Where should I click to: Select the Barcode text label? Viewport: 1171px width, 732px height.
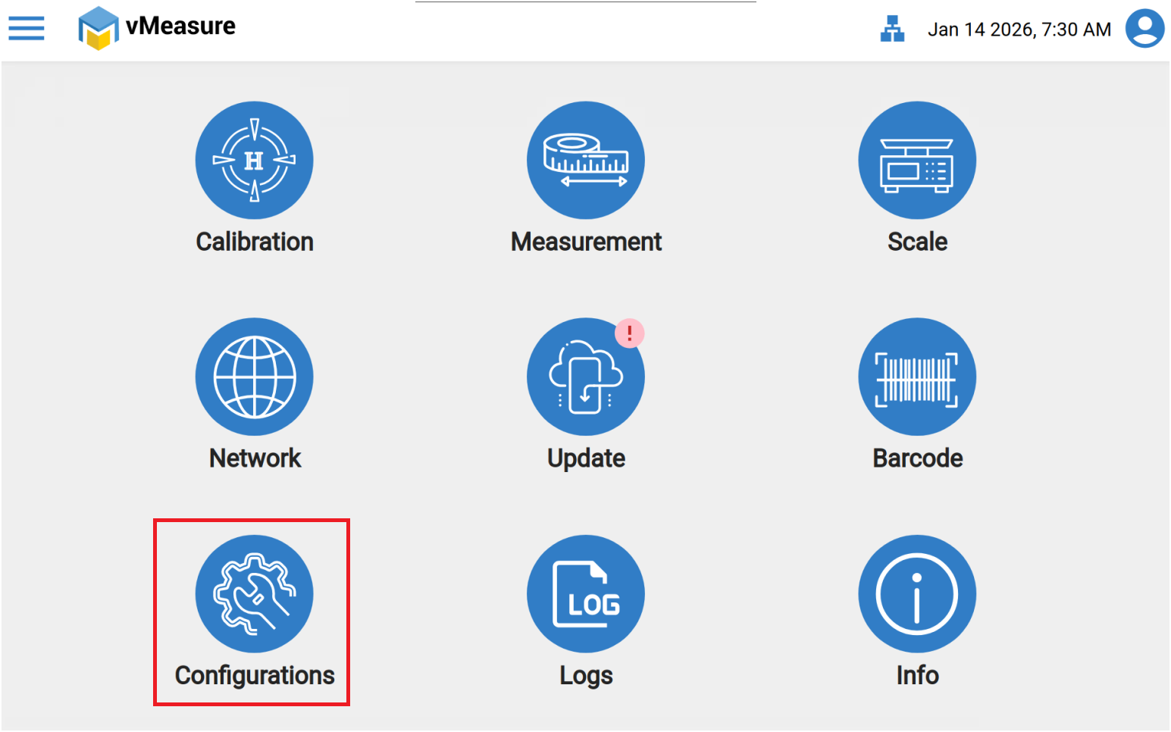click(x=917, y=458)
